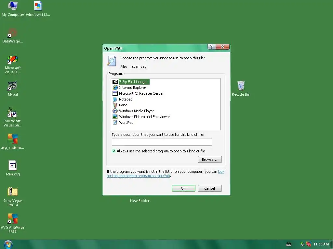The height and width of the screenshot is (249, 333).
Task: Select AVG AntiVirus FREE desktop shortcut
Action: tap(13, 219)
